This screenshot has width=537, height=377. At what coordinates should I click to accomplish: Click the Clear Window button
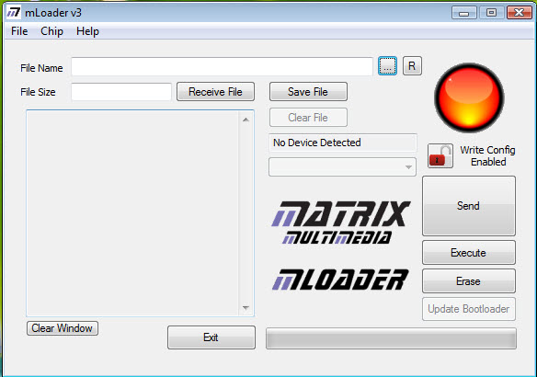63,328
